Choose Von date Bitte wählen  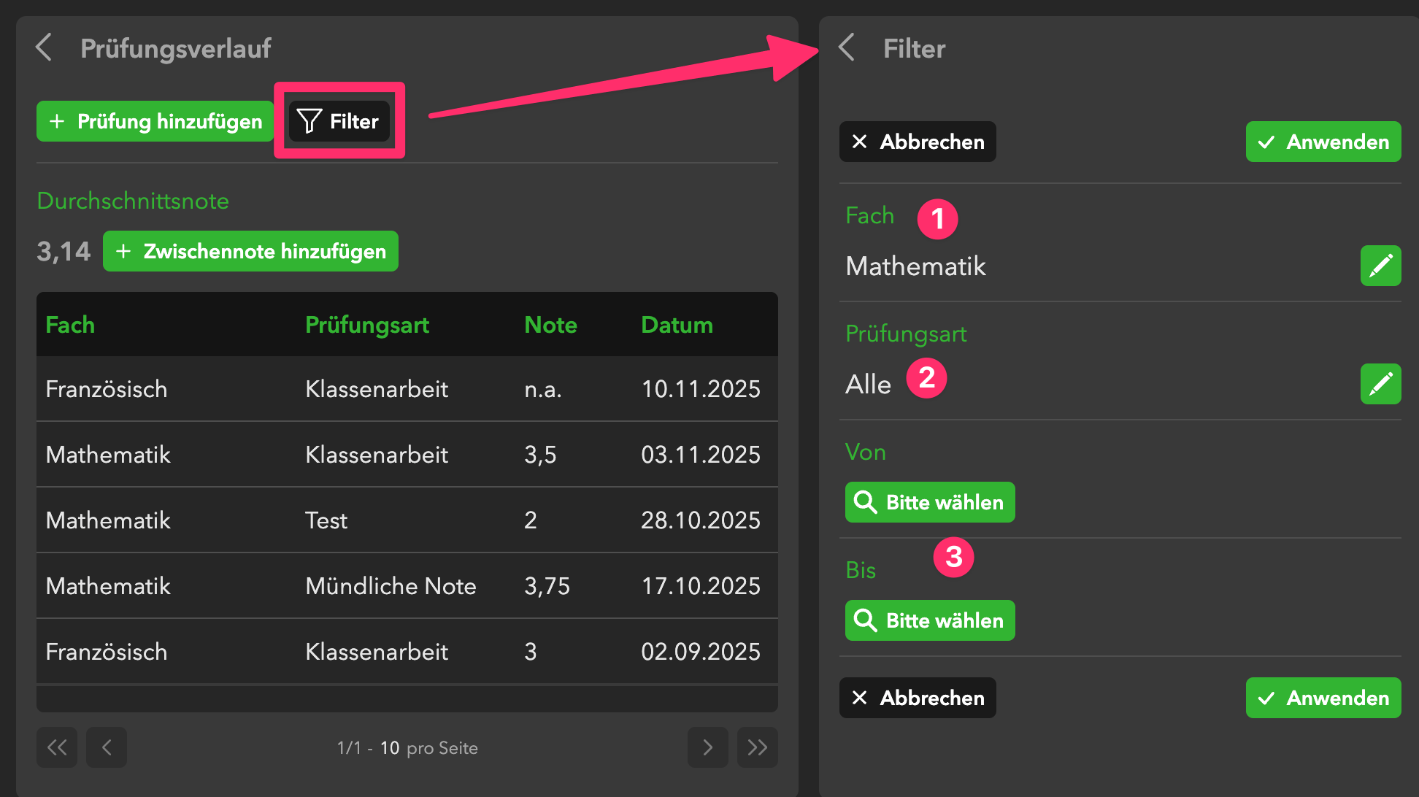(929, 502)
